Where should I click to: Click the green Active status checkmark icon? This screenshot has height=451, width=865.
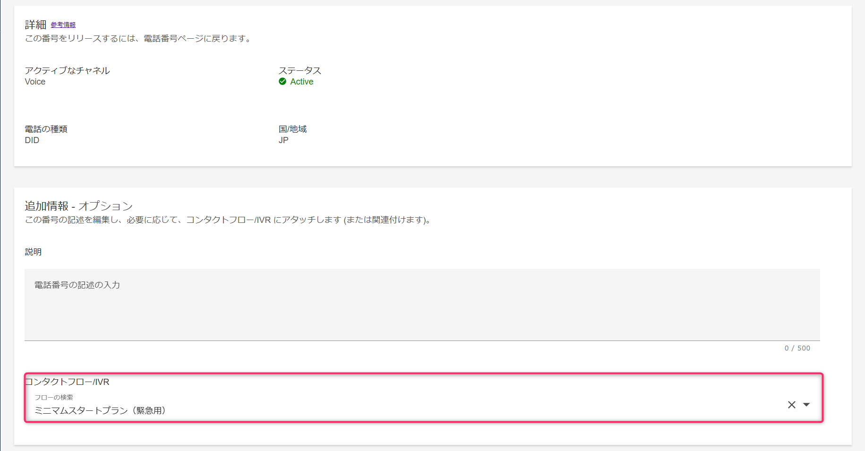(x=283, y=82)
